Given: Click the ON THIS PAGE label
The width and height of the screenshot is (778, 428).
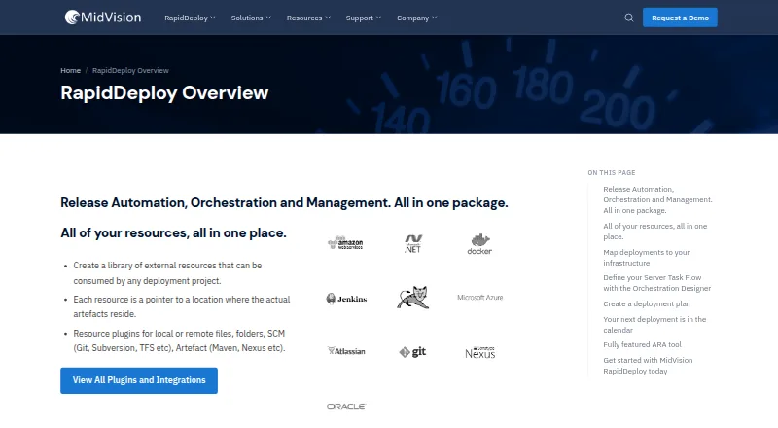Looking at the screenshot, I should click(612, 173).
